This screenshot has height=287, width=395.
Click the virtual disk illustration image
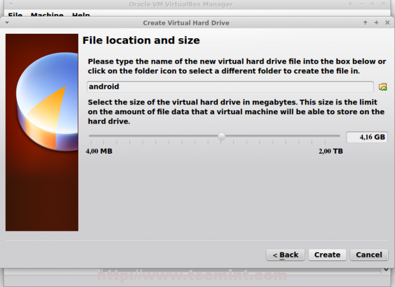42,133
